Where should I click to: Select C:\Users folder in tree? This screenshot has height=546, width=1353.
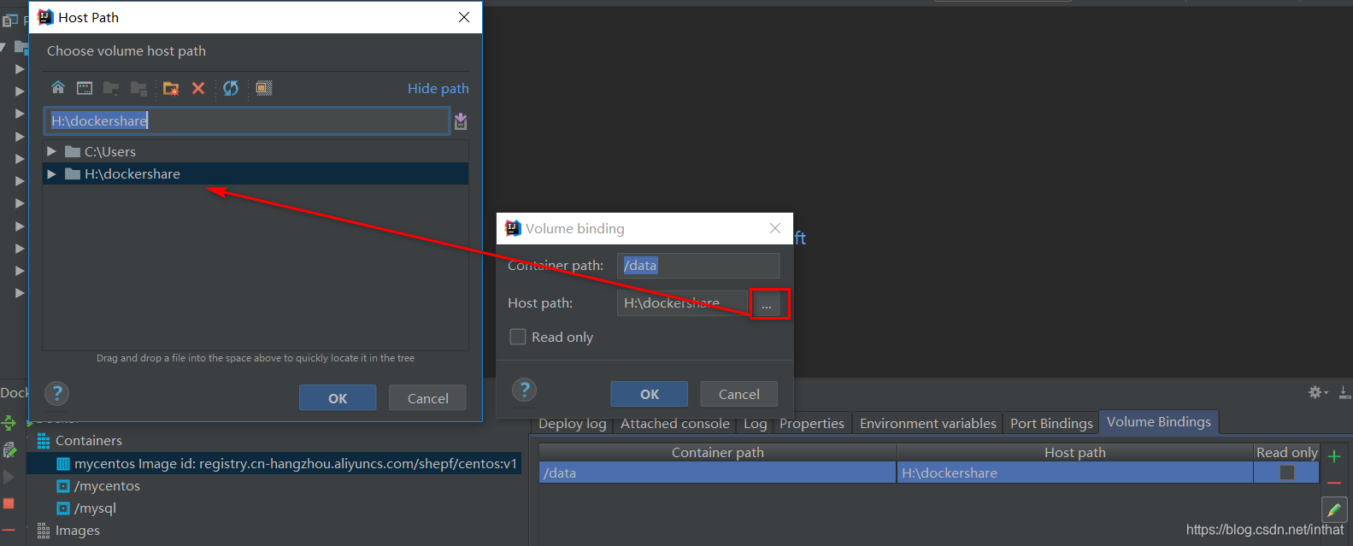click(x=110, y=151)
